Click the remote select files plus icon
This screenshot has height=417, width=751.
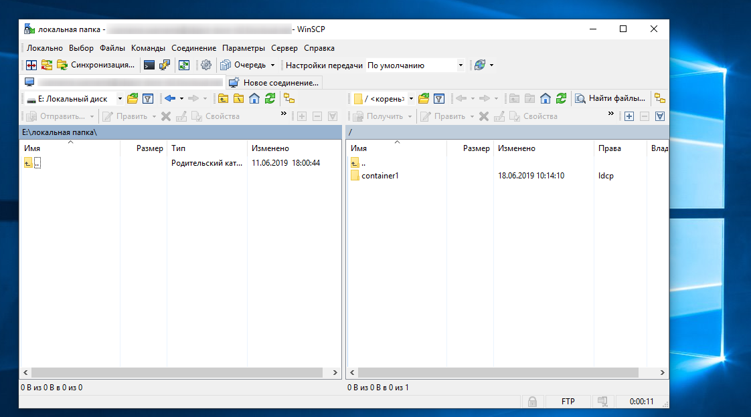(x=629, y=116)
